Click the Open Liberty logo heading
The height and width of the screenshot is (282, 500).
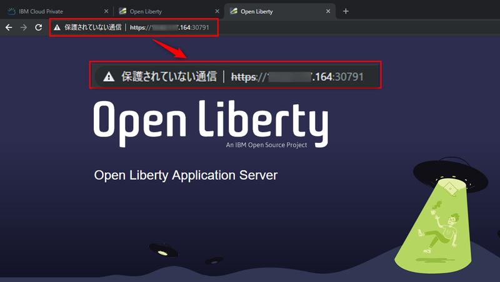point(211,124)
